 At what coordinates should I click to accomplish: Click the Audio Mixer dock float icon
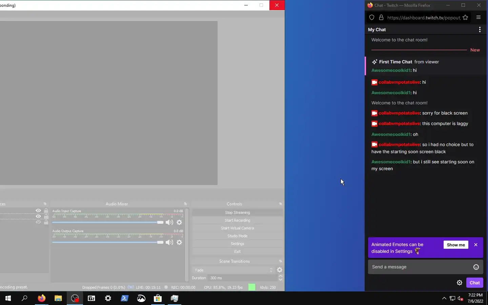[x=185, y=204]
